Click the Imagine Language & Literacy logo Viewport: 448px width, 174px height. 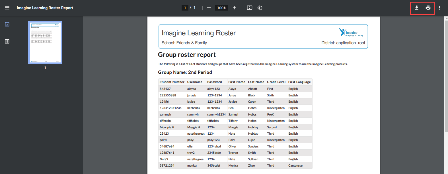(x=351, y=33)
